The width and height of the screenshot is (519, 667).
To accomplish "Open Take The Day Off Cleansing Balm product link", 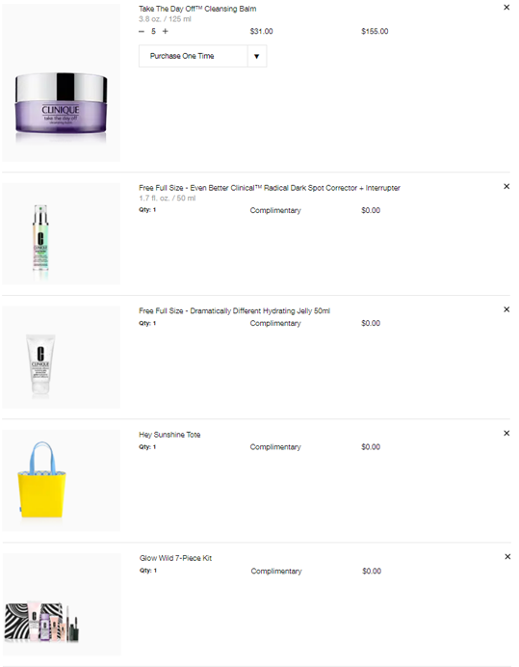I will [197, 9].
